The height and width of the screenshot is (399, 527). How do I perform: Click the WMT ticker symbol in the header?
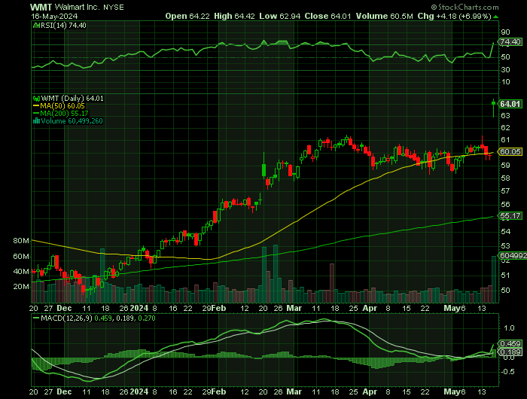[41, 7]
